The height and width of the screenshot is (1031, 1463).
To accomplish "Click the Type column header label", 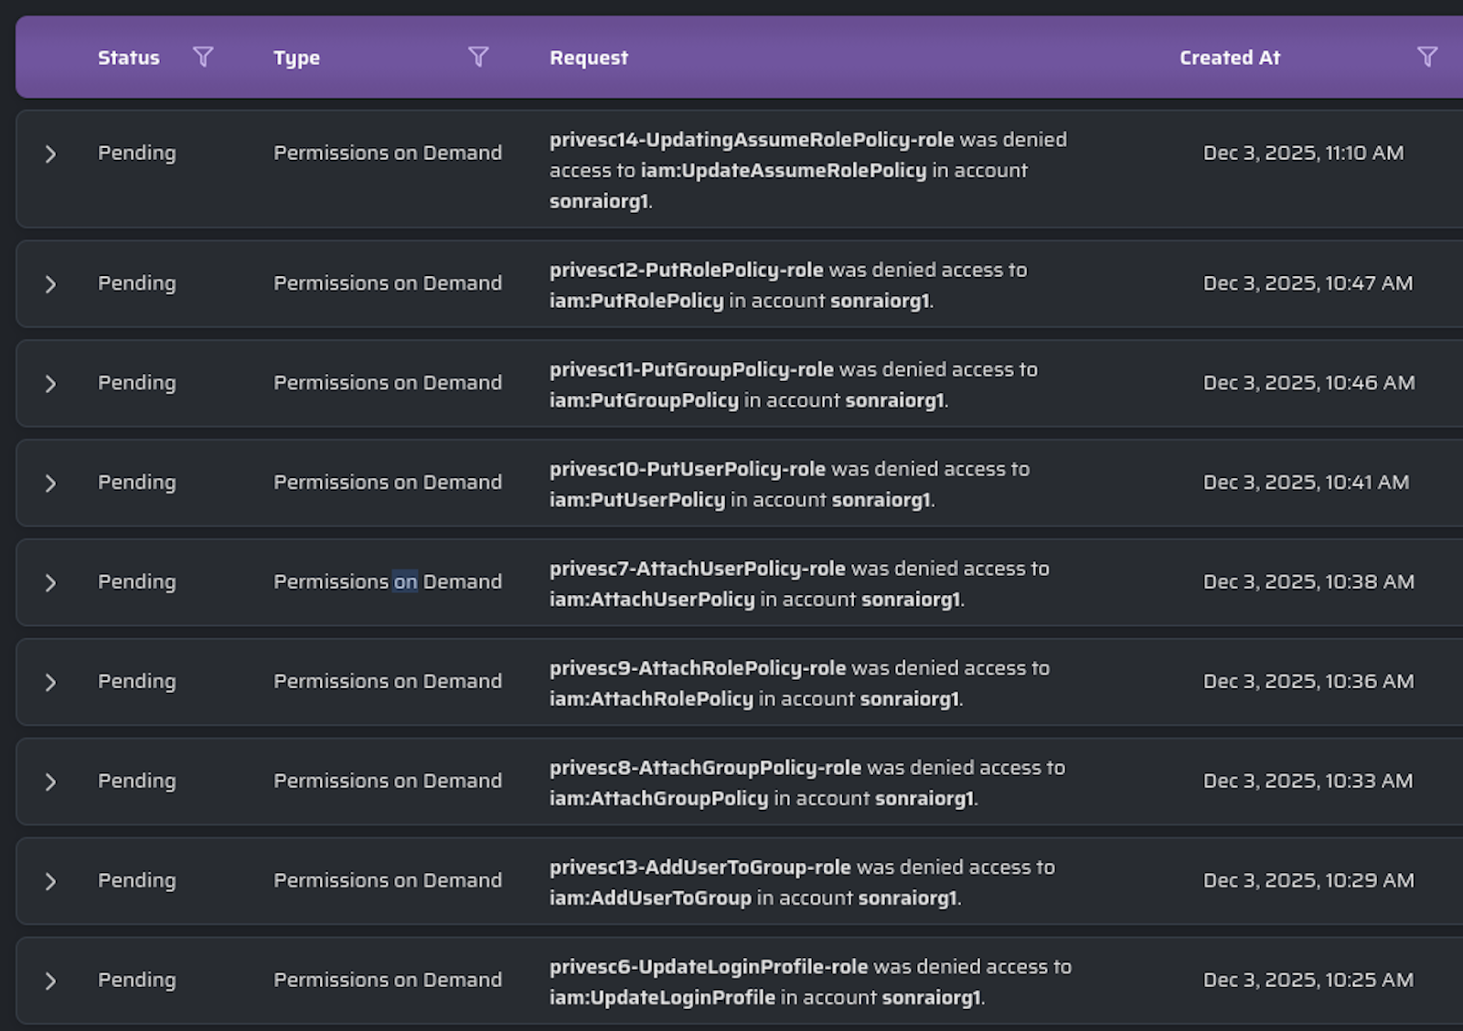I will [x=297, y=58].
